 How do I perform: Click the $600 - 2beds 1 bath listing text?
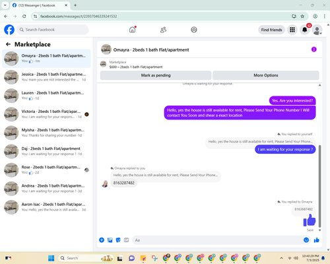(136, 67)
